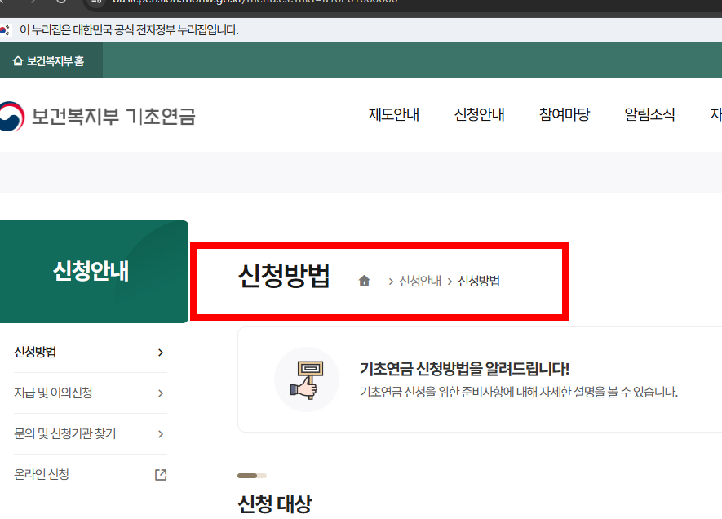Click the hand-holding-card illustration icon
The image size is (722, 519).
306,379
